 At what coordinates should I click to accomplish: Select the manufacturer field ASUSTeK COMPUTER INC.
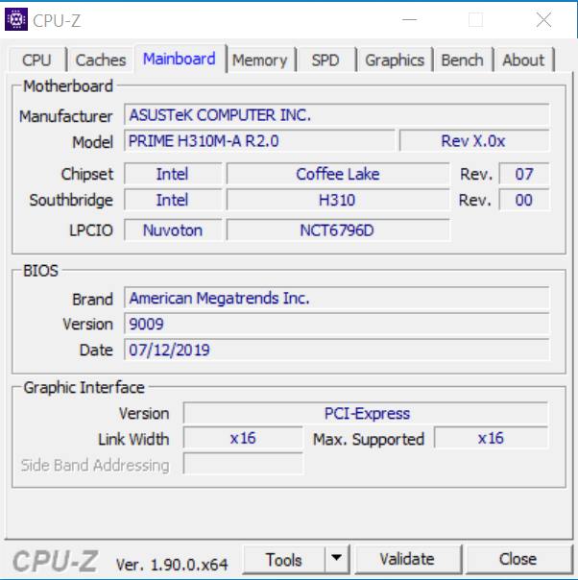click(x=336, y=115)
